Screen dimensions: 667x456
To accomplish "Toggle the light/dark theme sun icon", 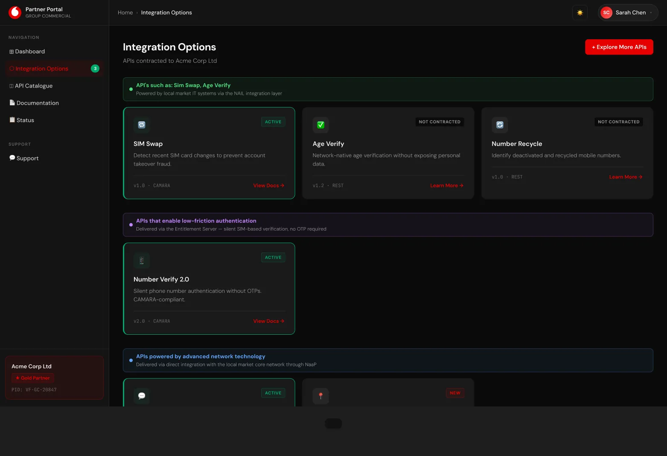I will 580,13.
